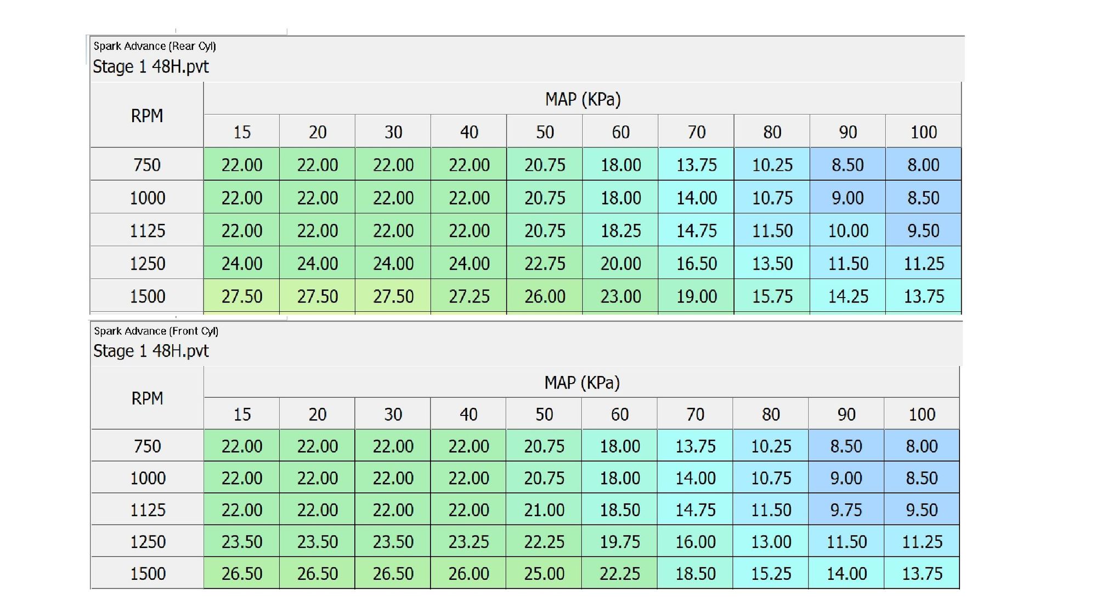Click the 750 RPM row header, Front Cyl table
This screenshot has height=616, width=1096.
tap(147, 446)
